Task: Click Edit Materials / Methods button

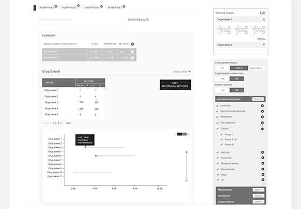Action: [x=175, y=85]
